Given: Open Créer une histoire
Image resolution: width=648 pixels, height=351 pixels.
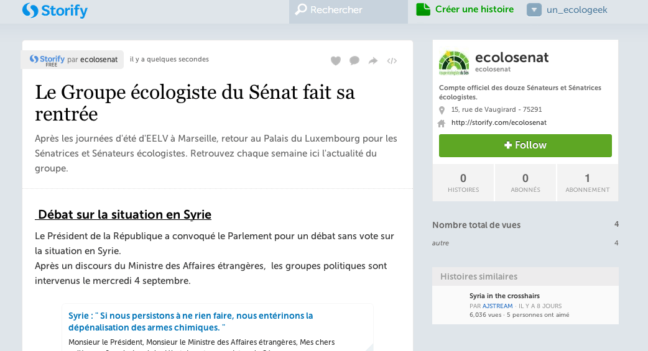Looking at the screenshot, I should pyautogui.click(x=474, y=9).
